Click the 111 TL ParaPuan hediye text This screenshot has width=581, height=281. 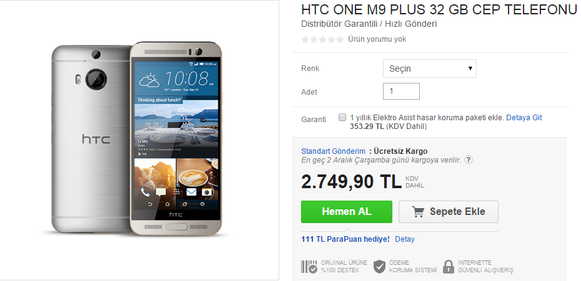coord(345,239)
